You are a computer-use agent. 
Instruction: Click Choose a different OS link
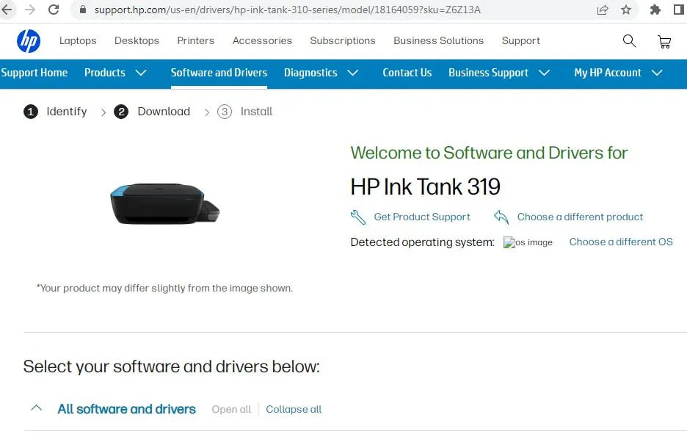(621, 242)
